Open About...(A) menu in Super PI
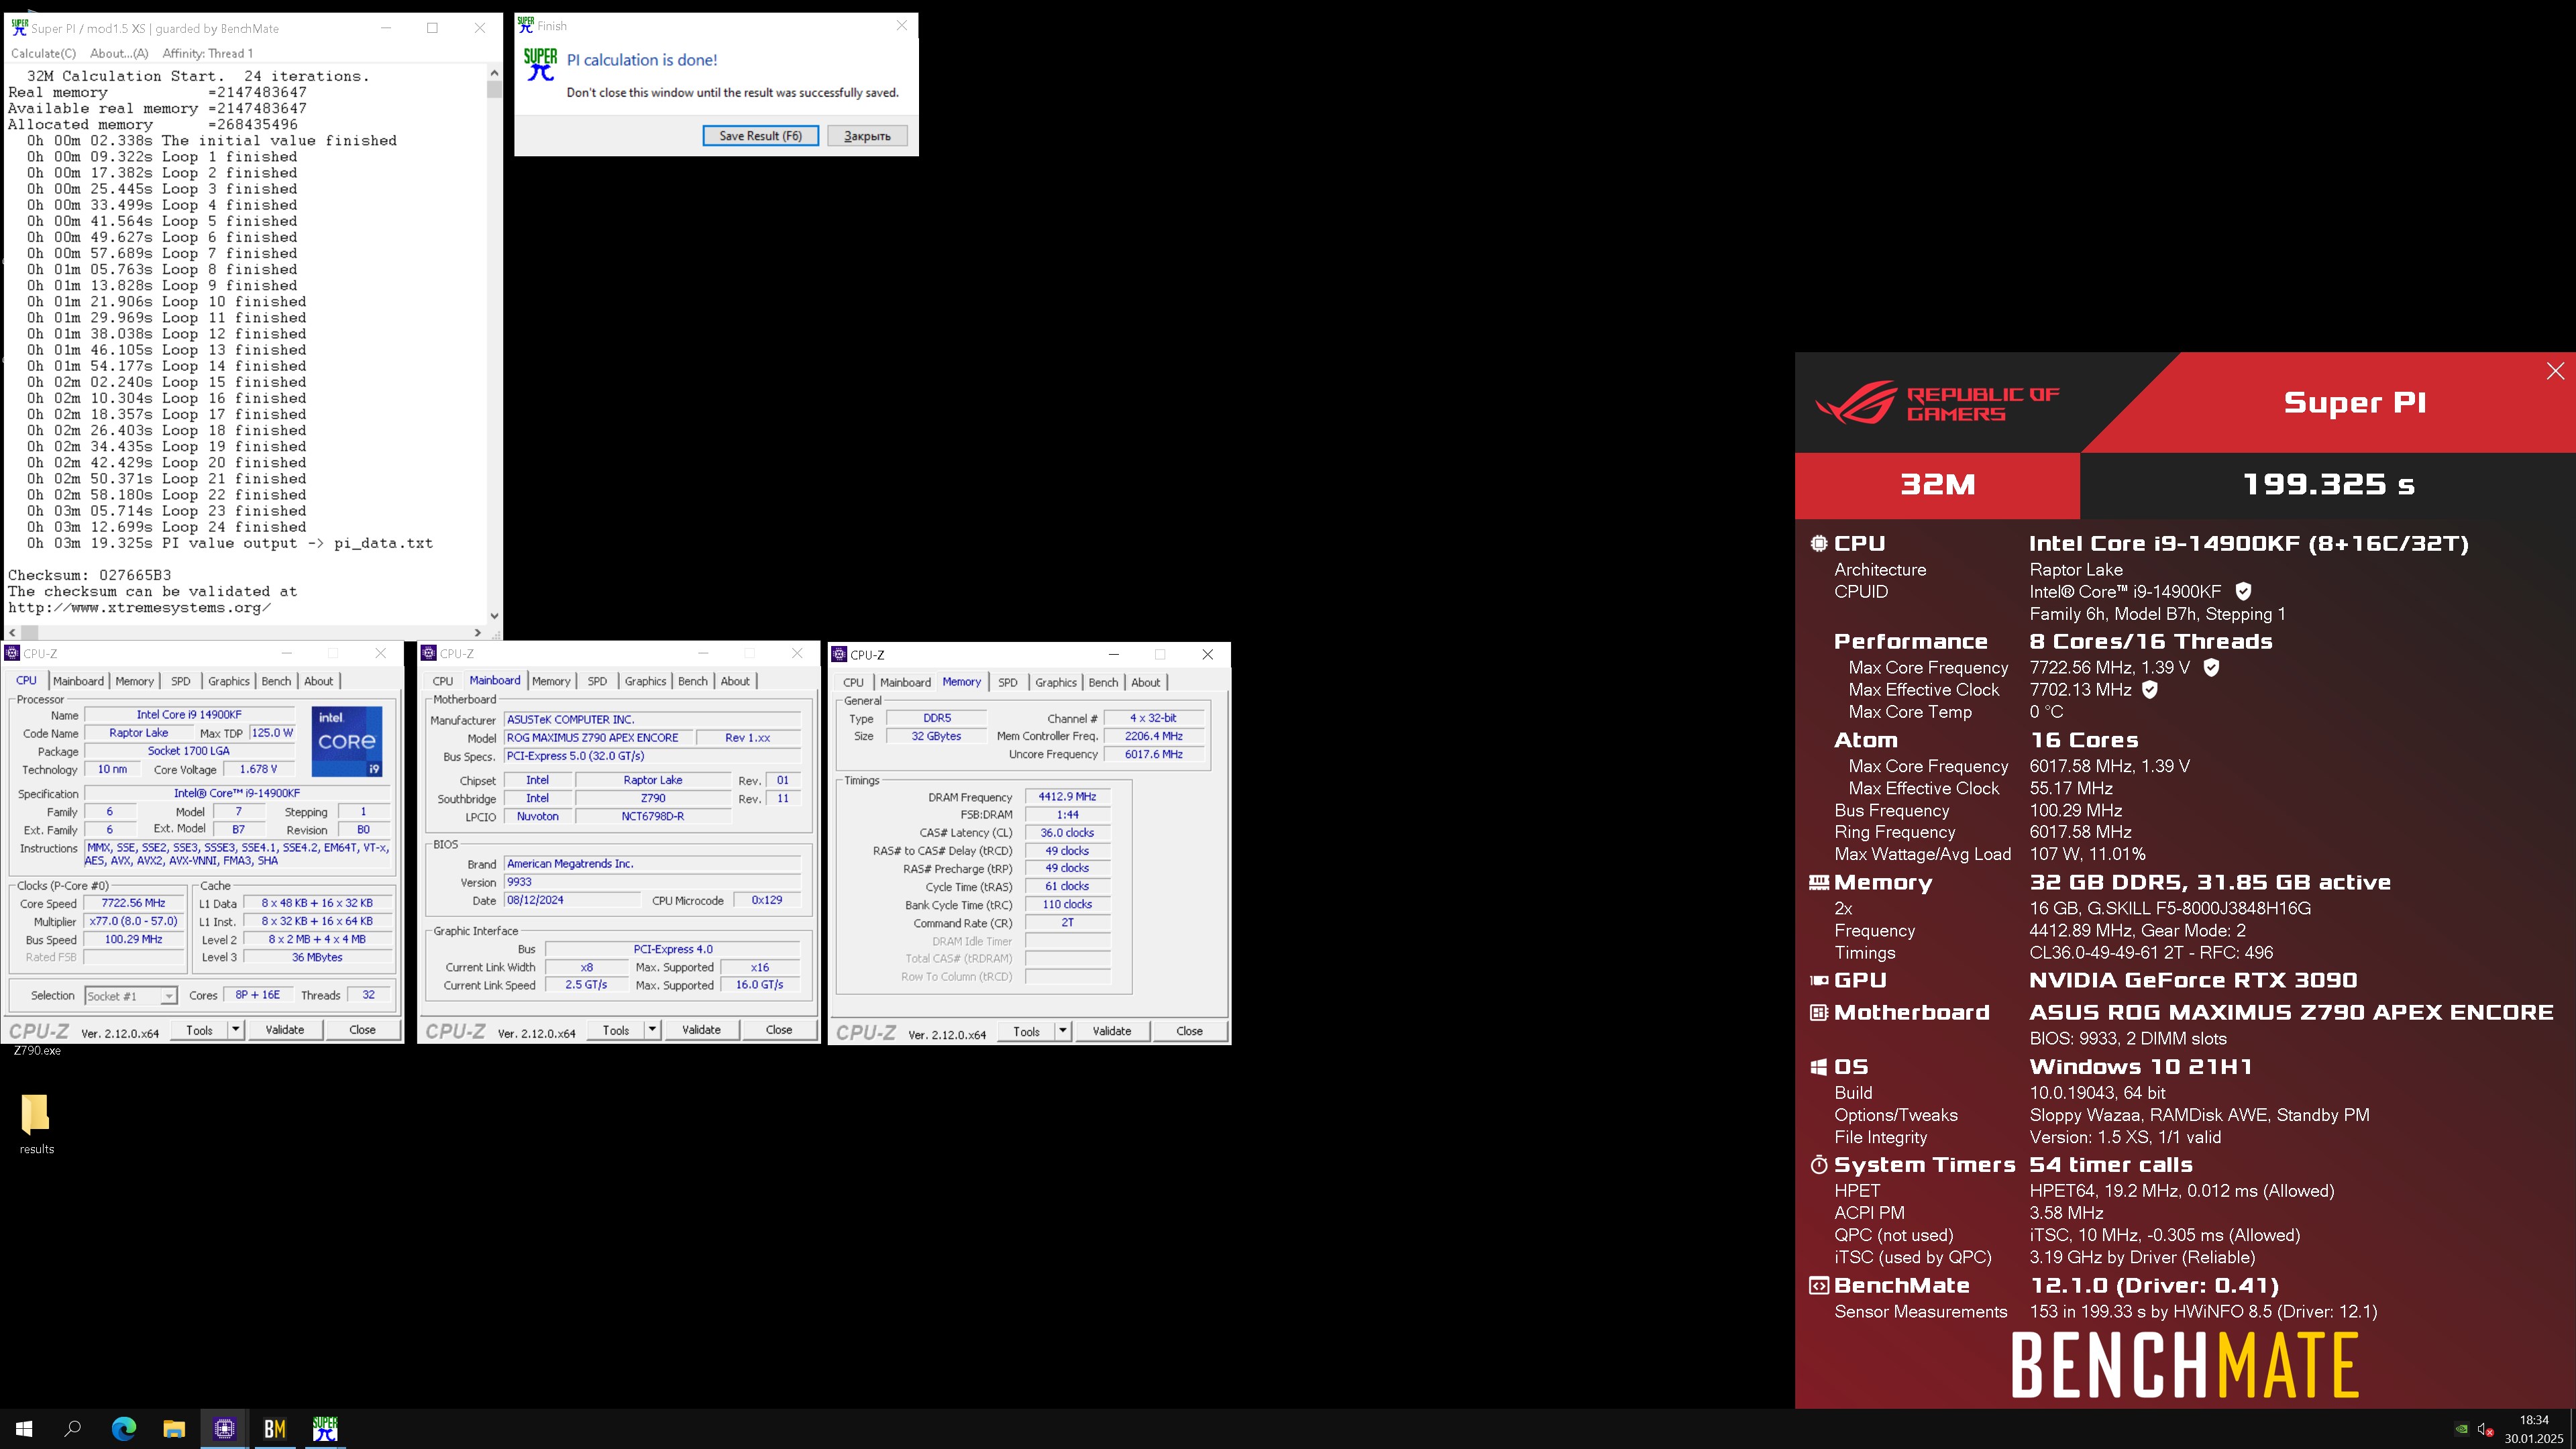 119,53
